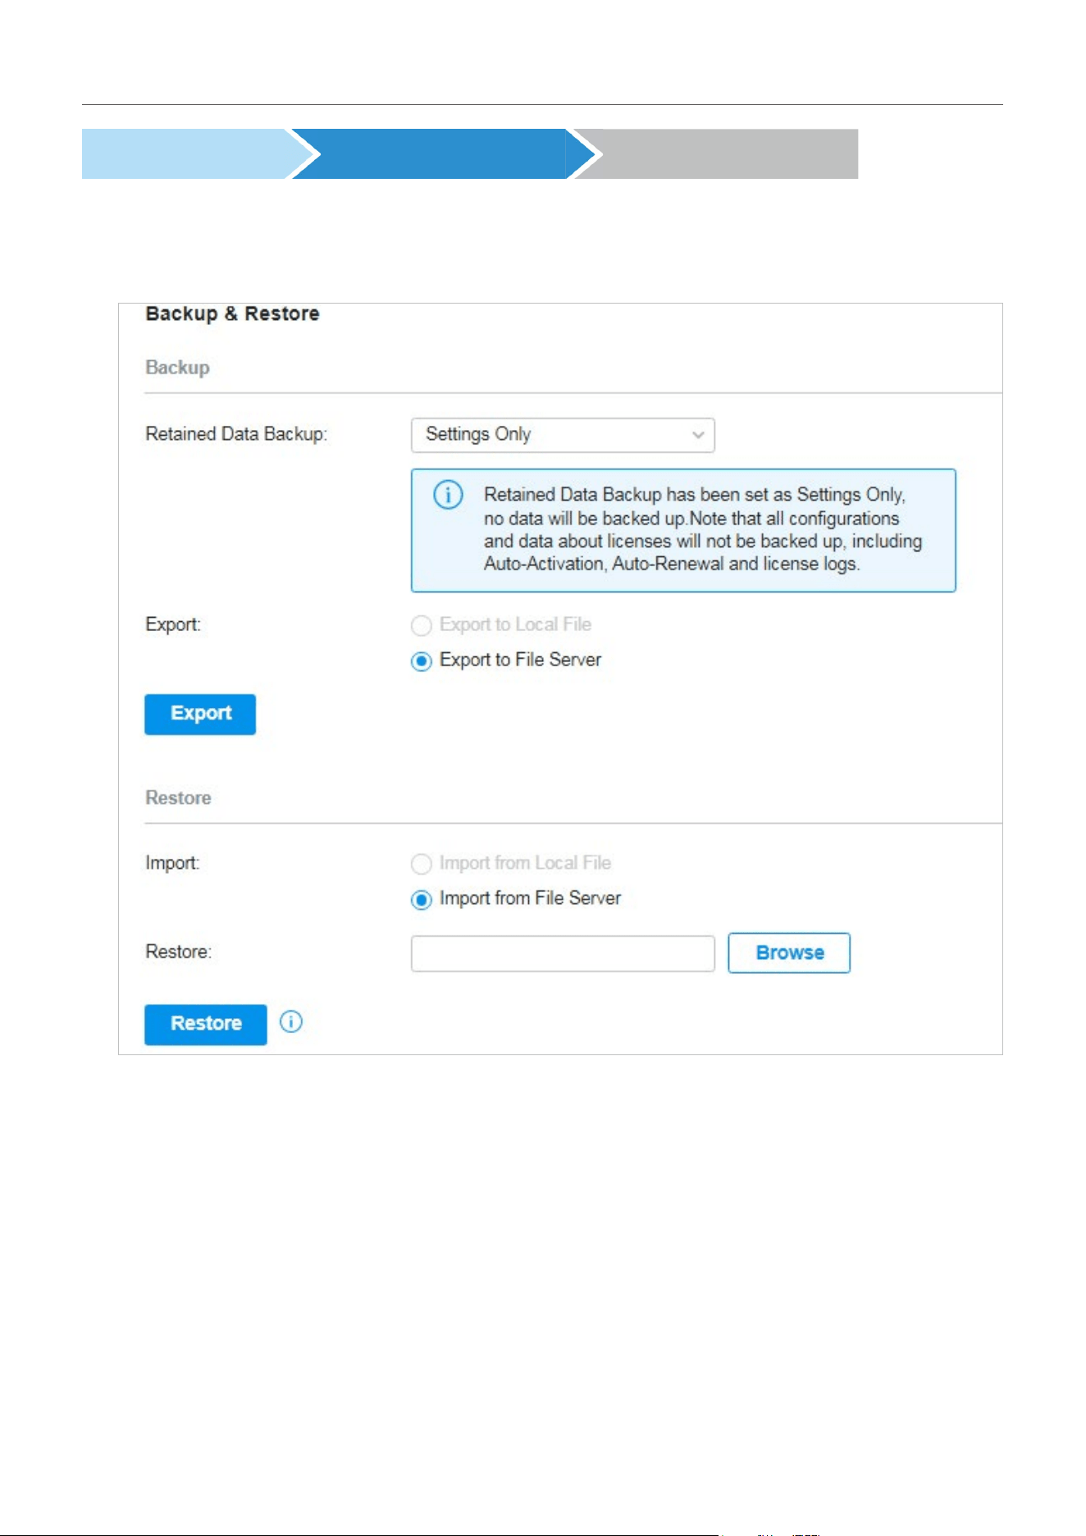Focus the Restore file path field
The image size is (1086, 1536).
click(563, 953)
